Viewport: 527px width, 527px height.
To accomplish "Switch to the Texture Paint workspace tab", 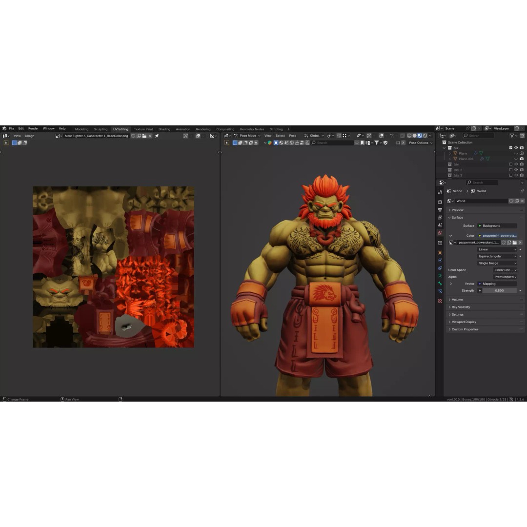I will click(x=143, y=129).
